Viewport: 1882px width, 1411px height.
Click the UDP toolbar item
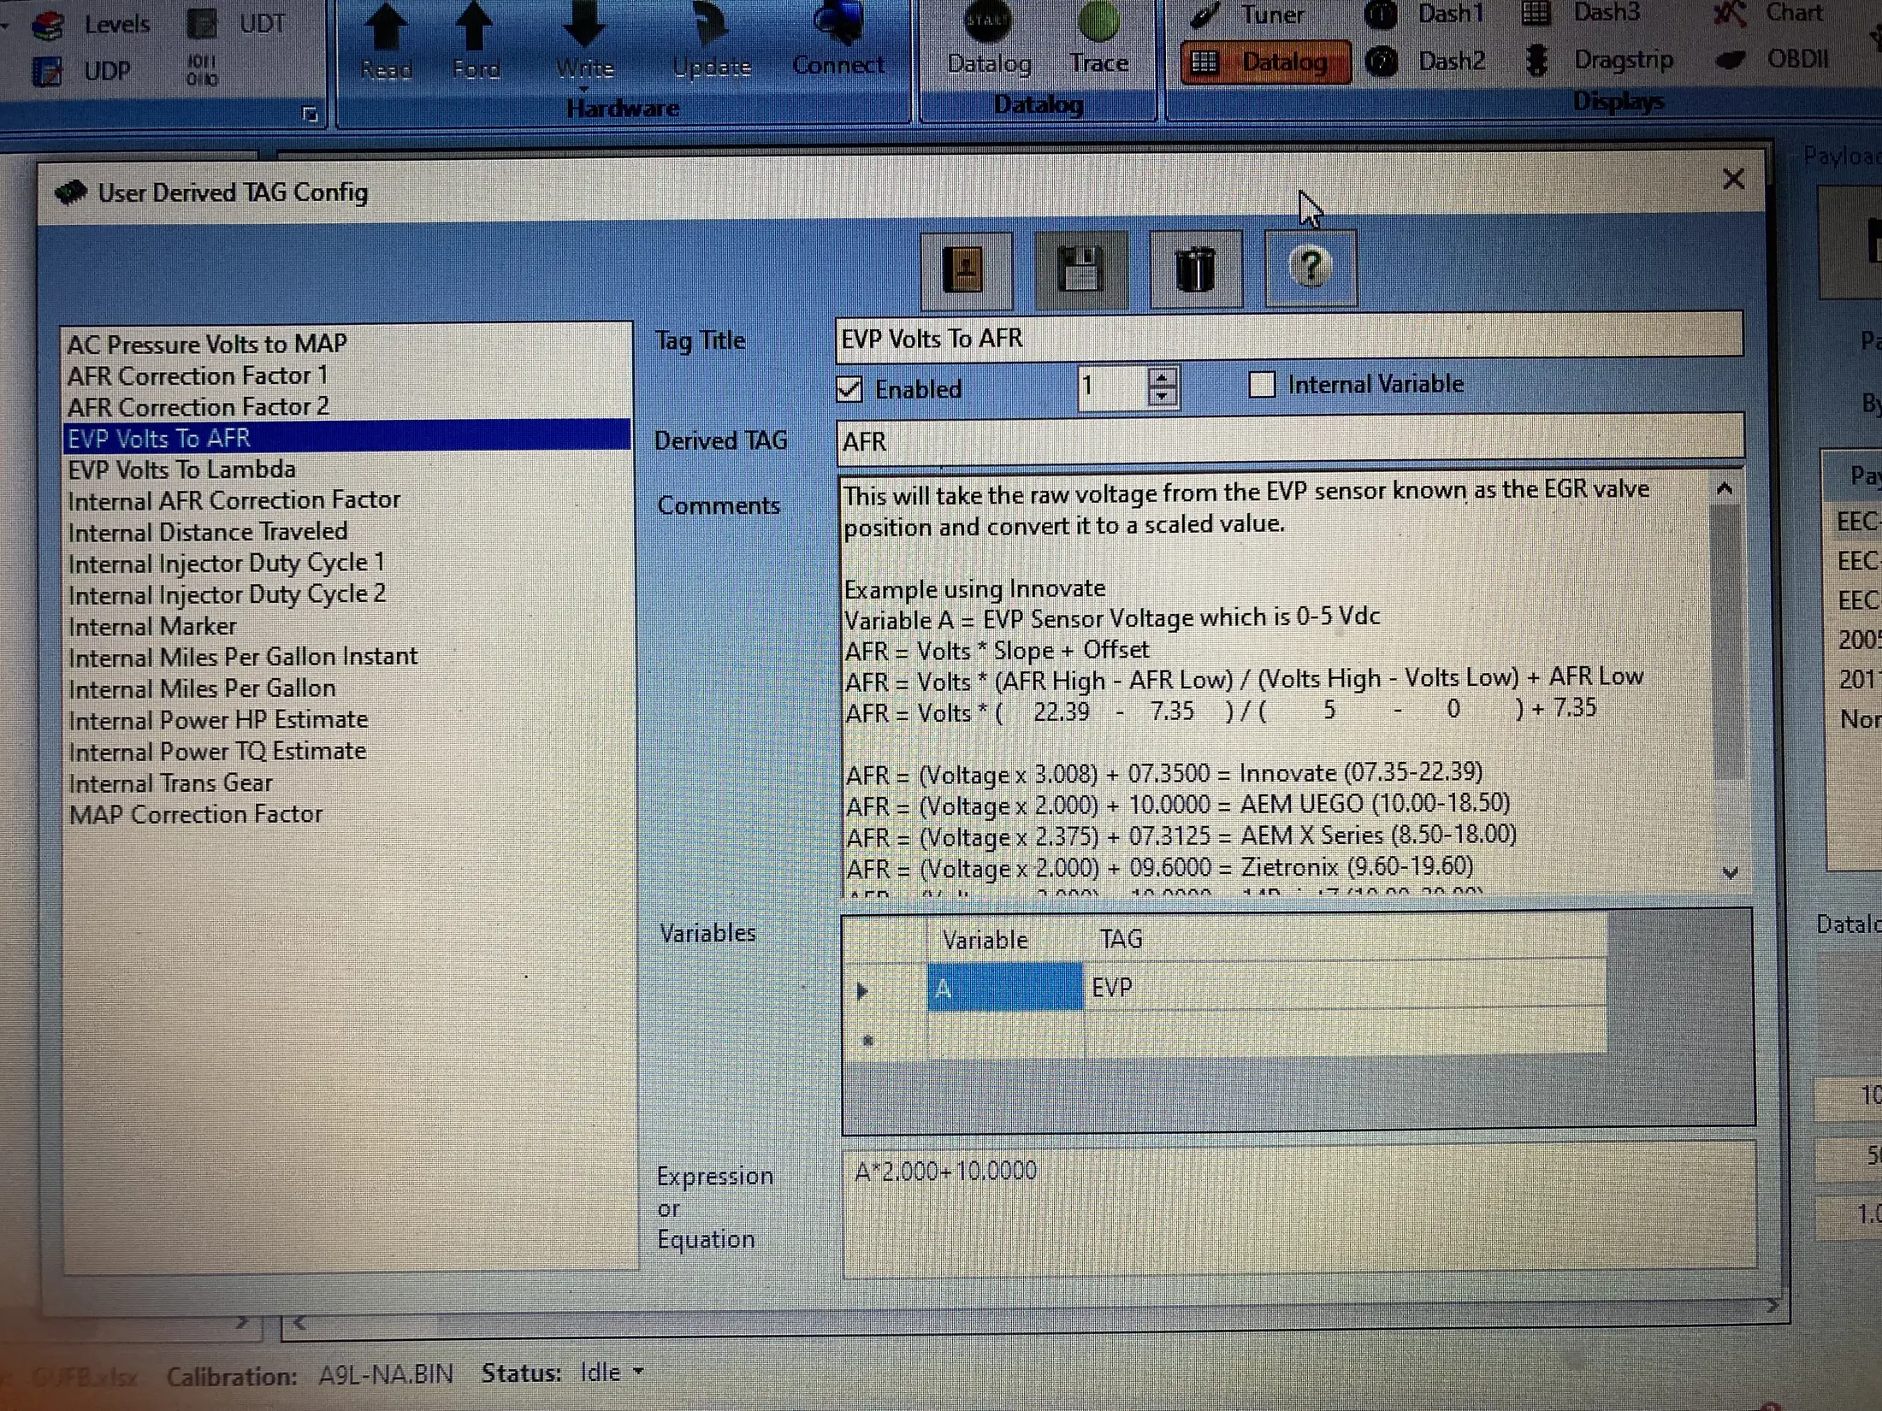click(x=82, y=71)
